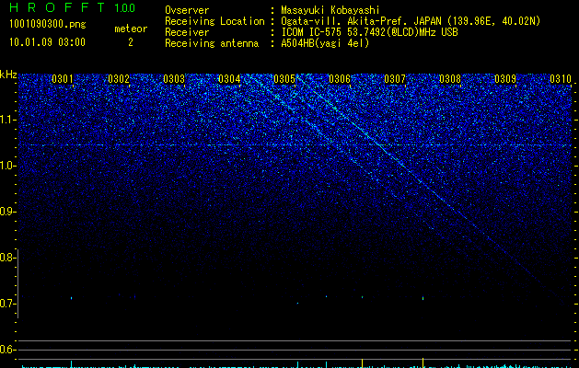Click the date stamp 10.01.09 03:00
This screenshot has width=579, height=368.
coord(47,42)
